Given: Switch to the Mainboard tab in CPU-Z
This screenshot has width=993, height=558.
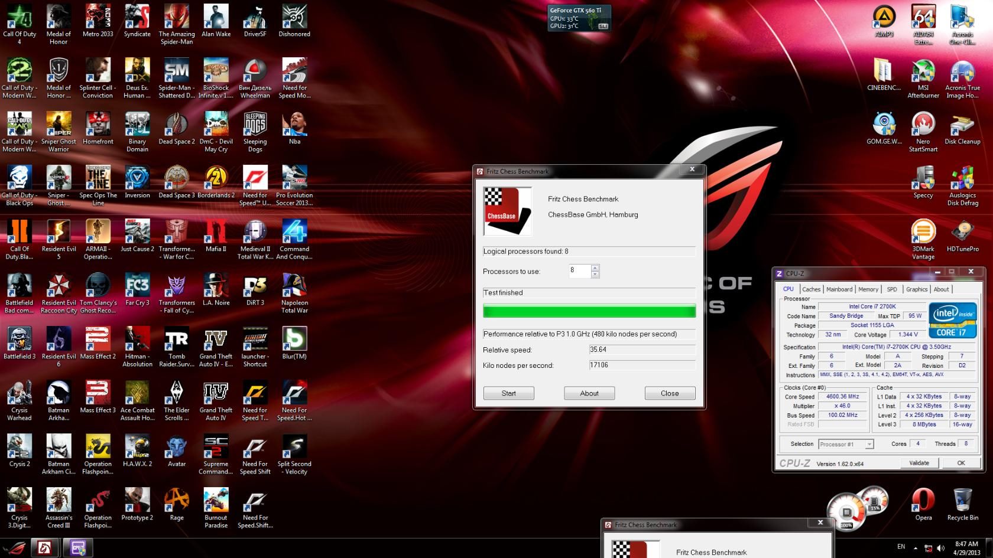Looking at the screenshot, I should pos(839,289).
